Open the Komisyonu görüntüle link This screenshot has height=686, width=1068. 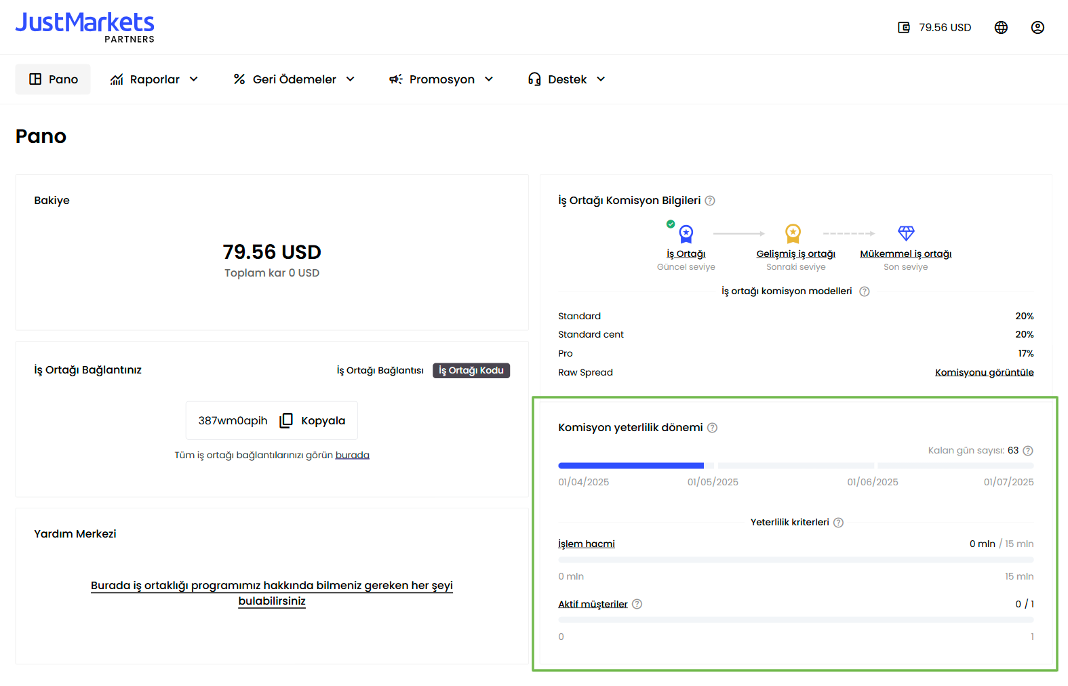point(985,372)
